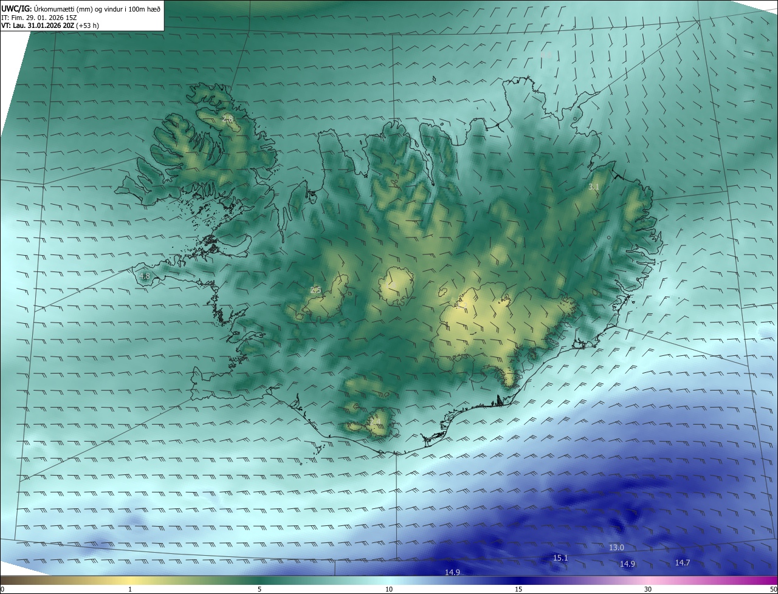Click the colorbar tick label 15
This screenshot has height=594, width=778.
[518, 589]
